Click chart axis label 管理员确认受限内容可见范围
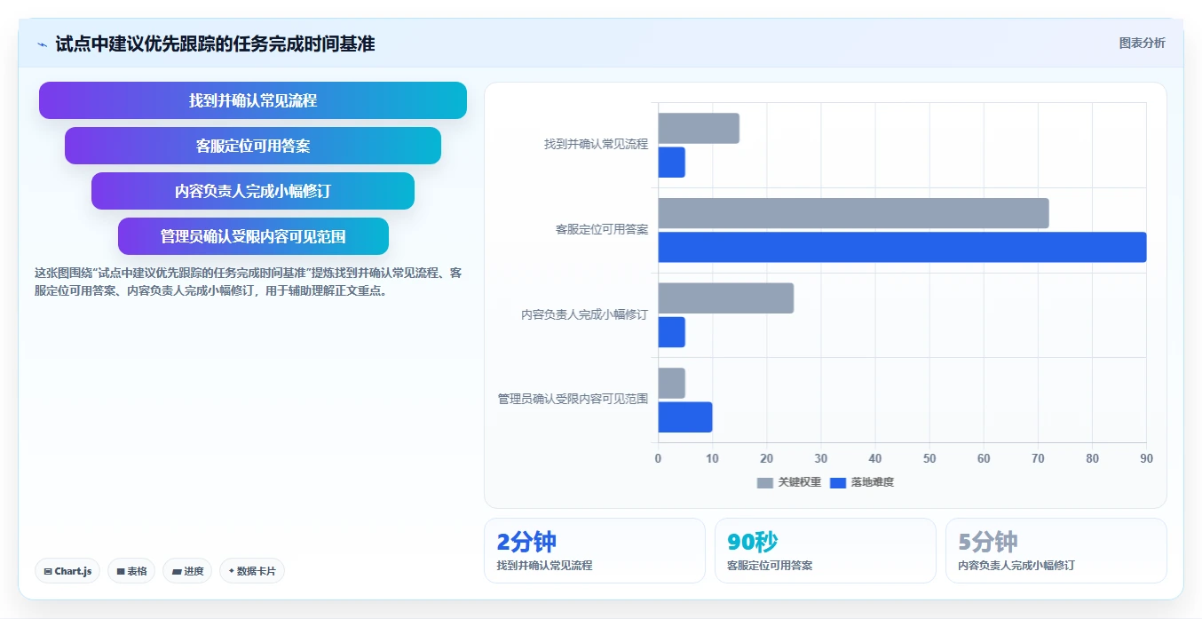Screen dimensions: 1202x619 573,400
